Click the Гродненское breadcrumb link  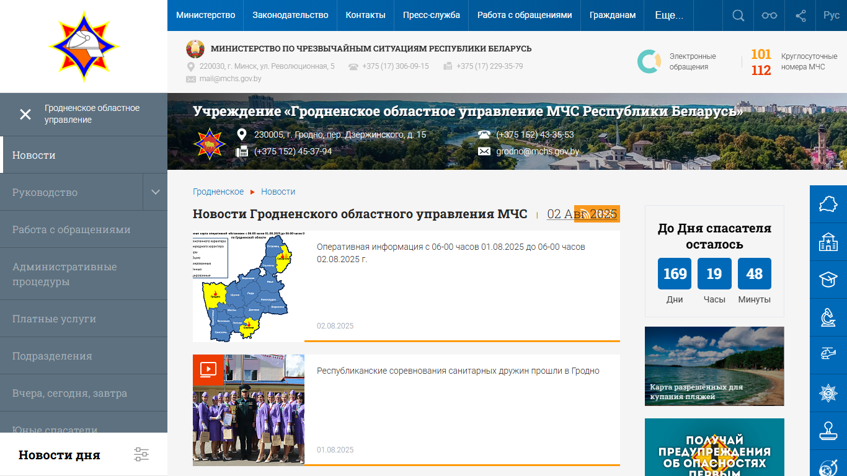[x=218, y=192]
